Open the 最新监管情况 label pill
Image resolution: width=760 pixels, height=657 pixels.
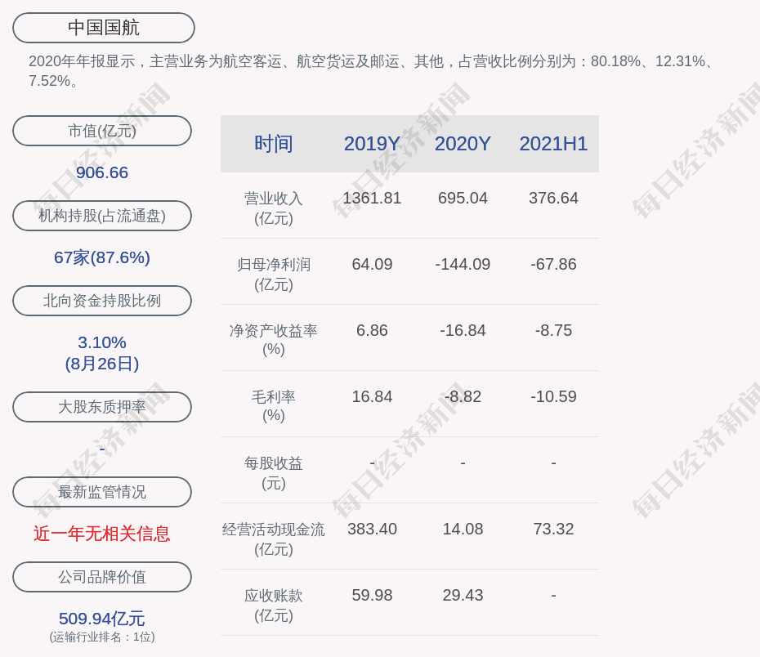click(x=102, y=492)
